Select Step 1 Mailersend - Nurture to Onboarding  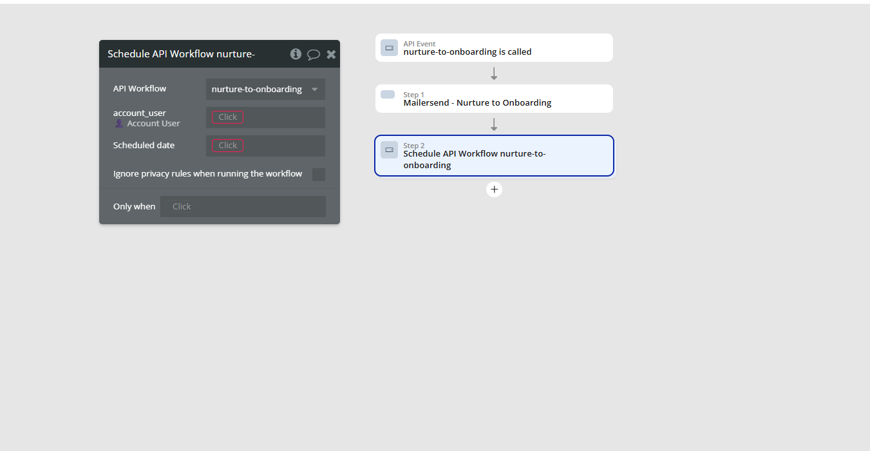click(x=494, y=99)
